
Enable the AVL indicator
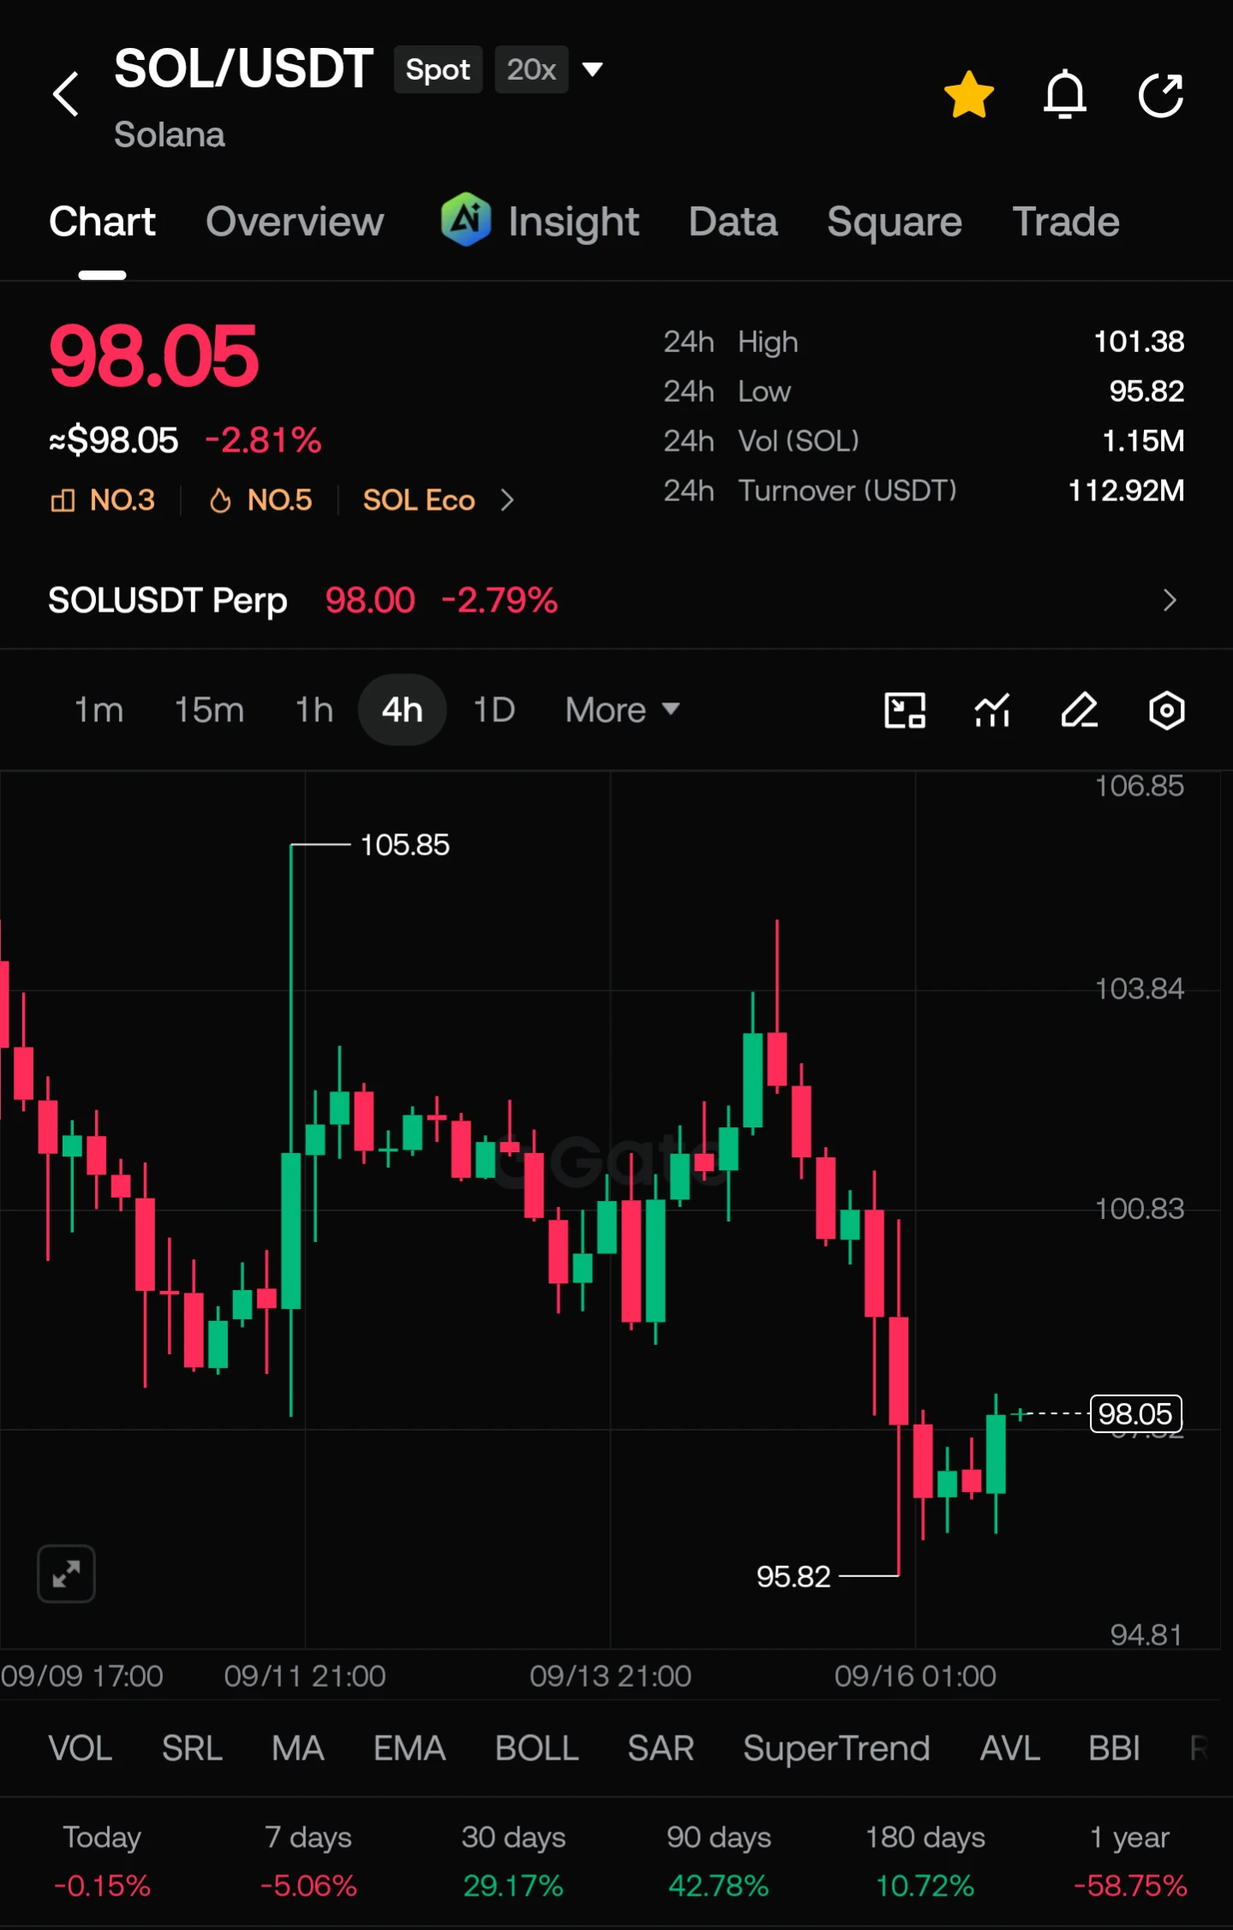[x=1010, y=1748]
